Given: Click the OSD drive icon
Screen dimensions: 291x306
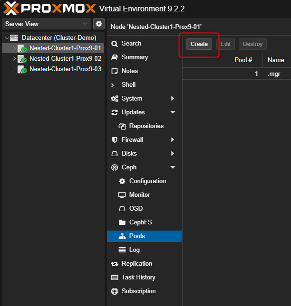Looking at the screenshot, I should coord(122,209).
